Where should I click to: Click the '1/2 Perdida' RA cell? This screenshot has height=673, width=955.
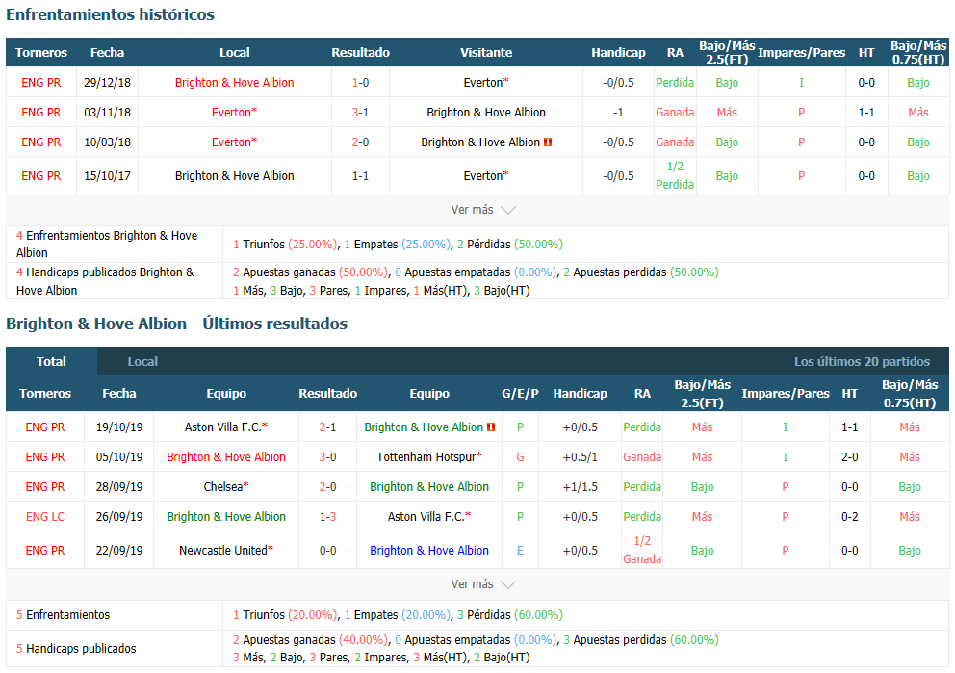point(675,175)
